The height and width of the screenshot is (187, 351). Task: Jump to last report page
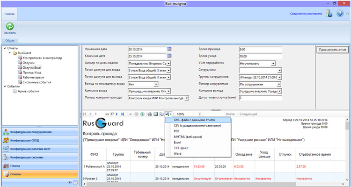pos(122,114)
